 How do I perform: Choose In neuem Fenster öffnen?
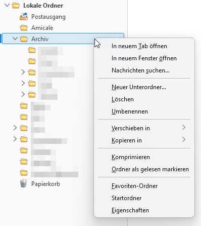(144, 58)
